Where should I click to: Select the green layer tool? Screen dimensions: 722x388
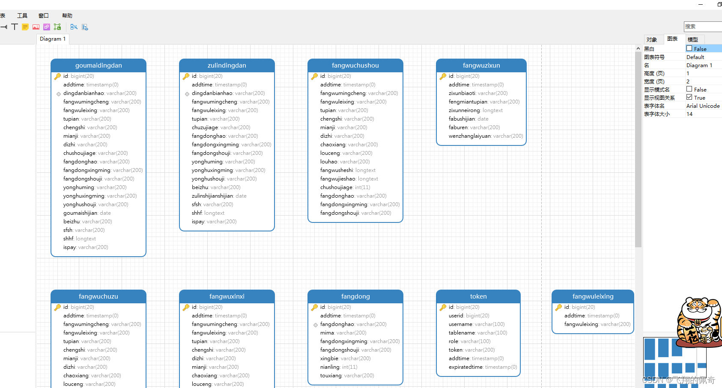point(57,27)
